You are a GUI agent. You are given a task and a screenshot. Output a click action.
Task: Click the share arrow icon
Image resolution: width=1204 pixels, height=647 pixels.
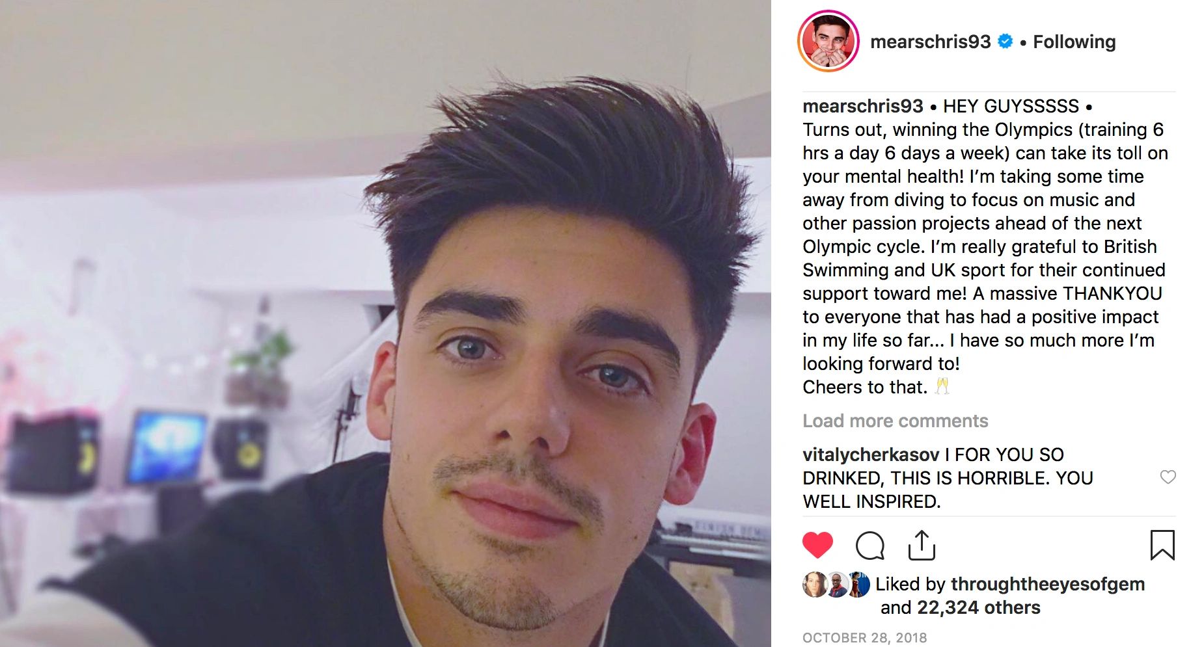click(922, 545)
